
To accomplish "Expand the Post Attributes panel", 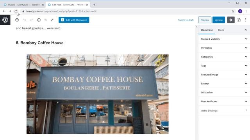I will [x=224, y=101].
